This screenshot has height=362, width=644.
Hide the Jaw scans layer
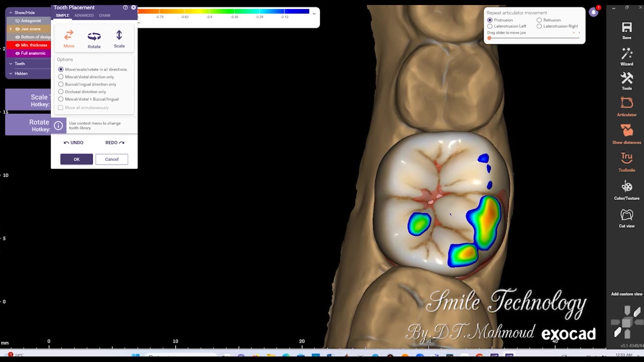pyautogui.click(x=18, y=29)
